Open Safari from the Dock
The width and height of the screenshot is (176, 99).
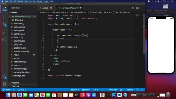(20, 95)
